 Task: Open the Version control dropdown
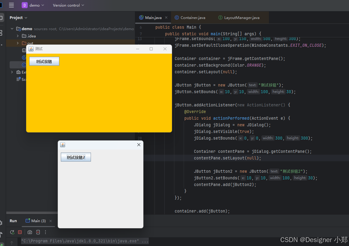click(x=69, y=5)
